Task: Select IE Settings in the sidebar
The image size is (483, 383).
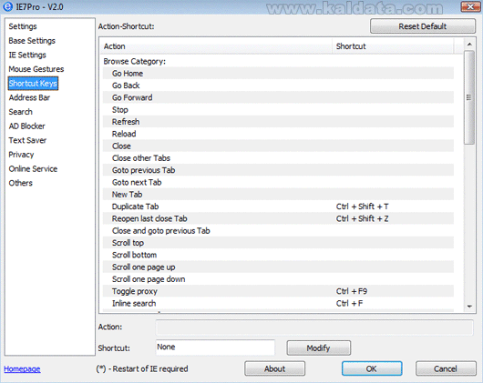Action: 27,55
